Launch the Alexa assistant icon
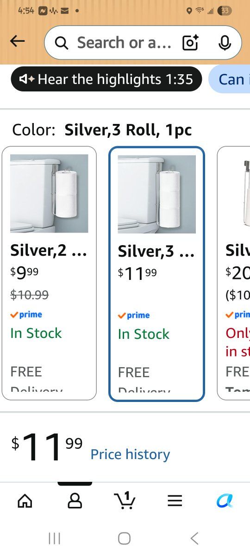 point(225,500)
